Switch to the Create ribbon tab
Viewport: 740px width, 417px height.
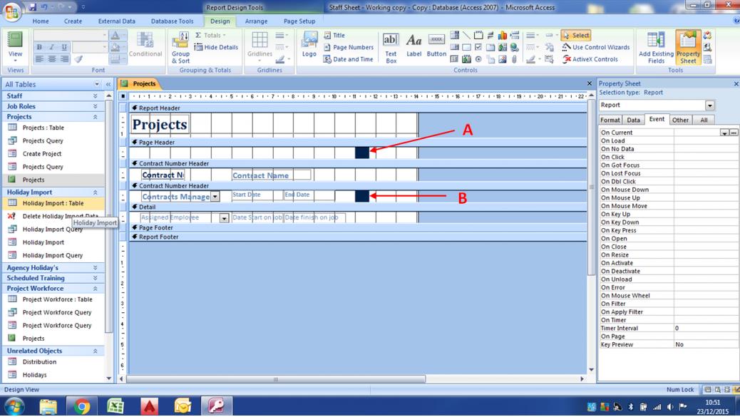(73, 21)
